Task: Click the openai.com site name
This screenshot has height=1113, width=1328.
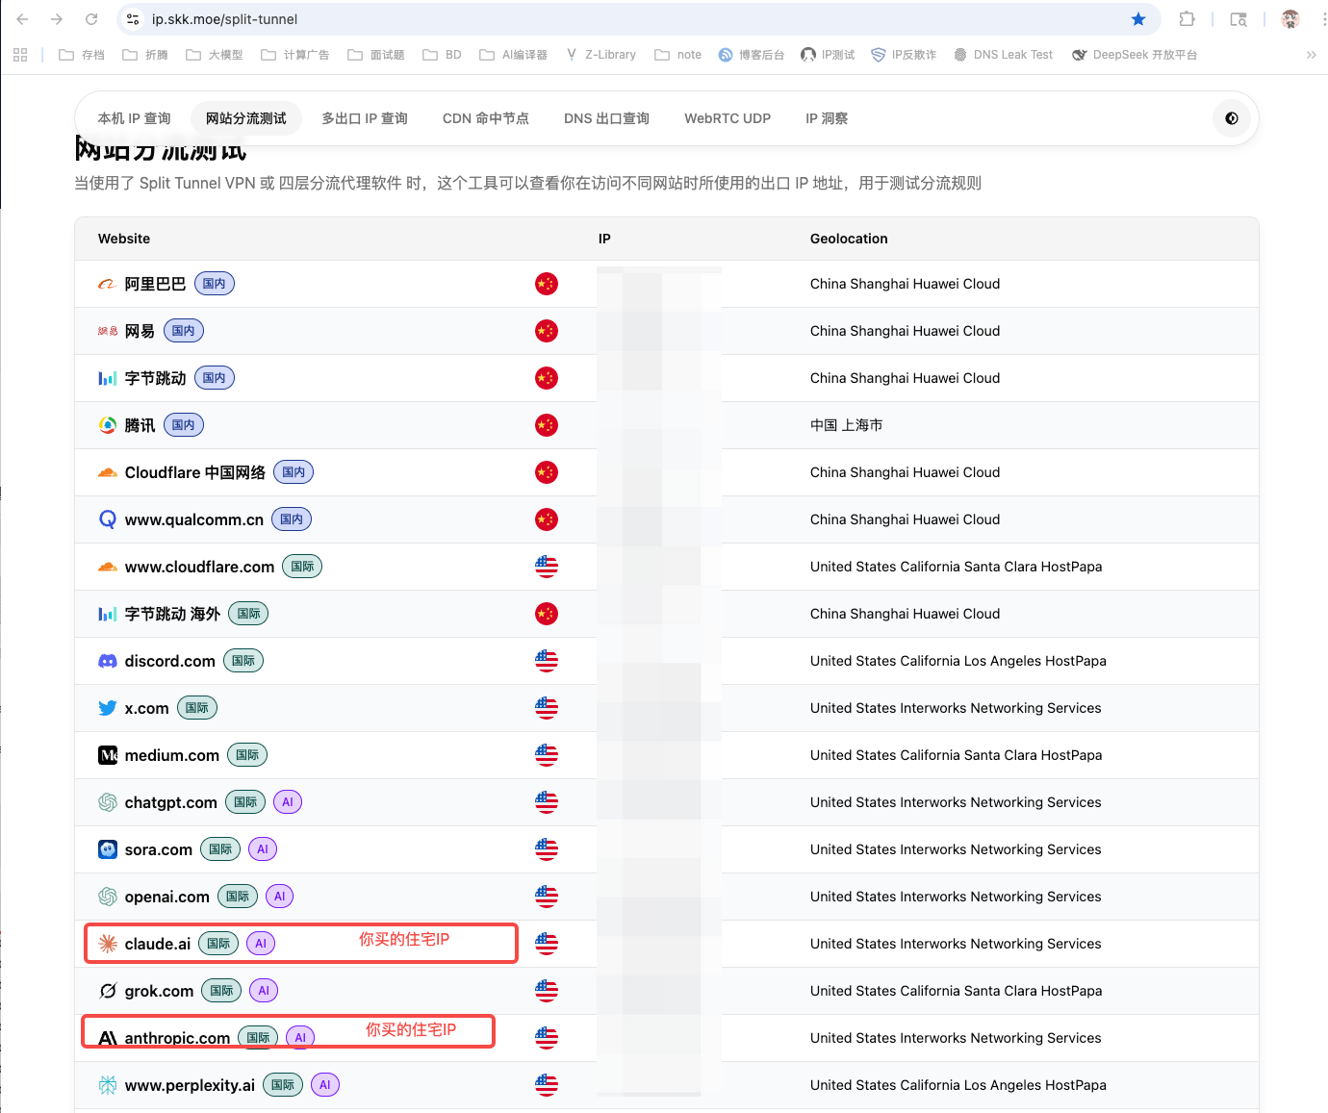Action: pyautogui.click(x=167, y=897)
